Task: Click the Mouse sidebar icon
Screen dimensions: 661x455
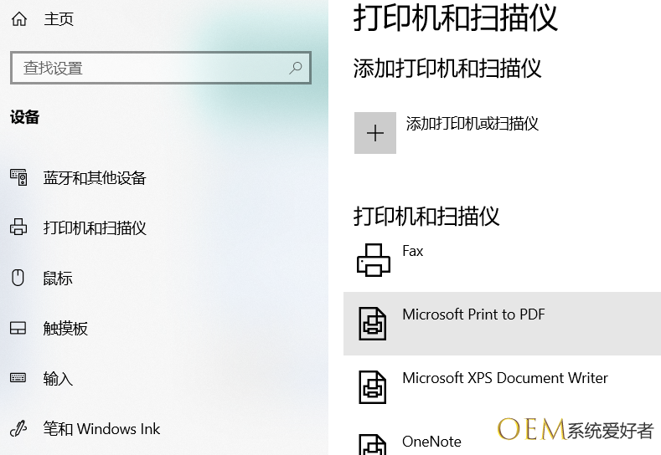Action: (x=18, y=278)
